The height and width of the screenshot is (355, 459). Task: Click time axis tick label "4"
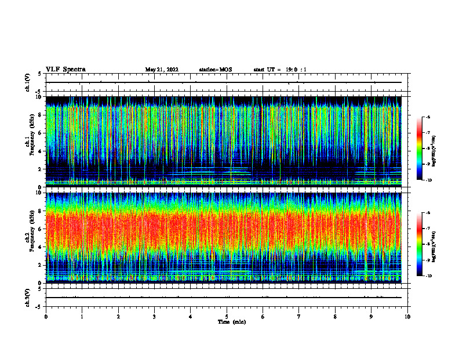click(191, 317)
